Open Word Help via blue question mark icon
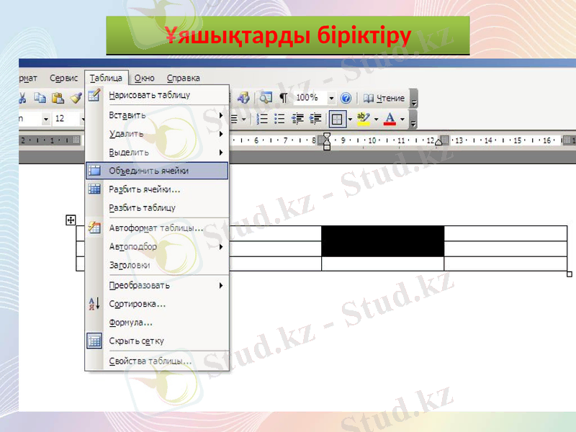 (x=346, y=98)
